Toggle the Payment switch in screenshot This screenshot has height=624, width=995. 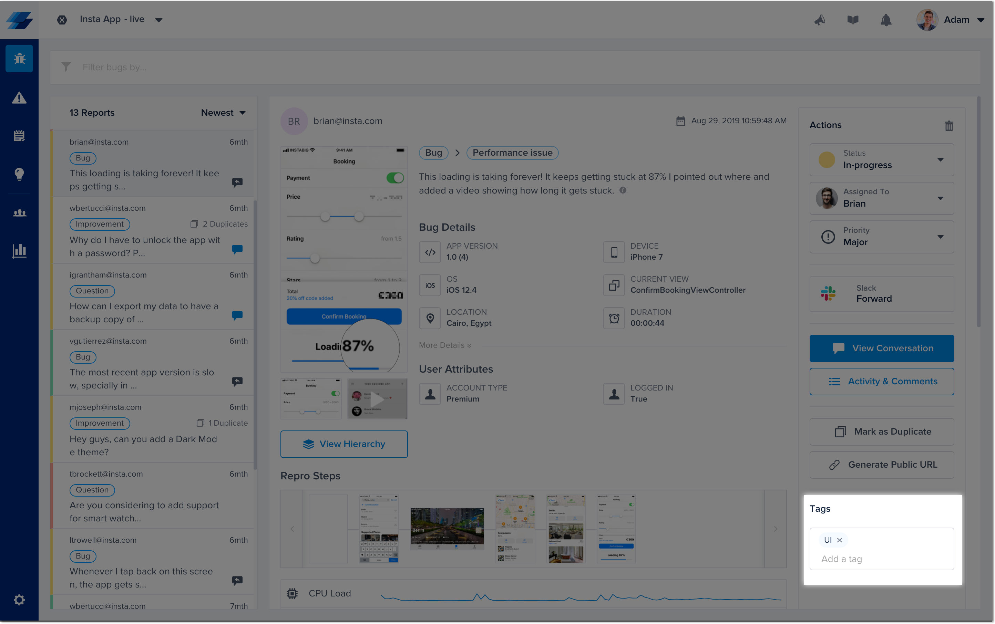[x=395, y=178]
